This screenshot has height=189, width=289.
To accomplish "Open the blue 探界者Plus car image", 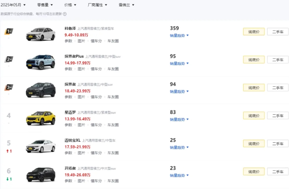I will click(40, 62).
